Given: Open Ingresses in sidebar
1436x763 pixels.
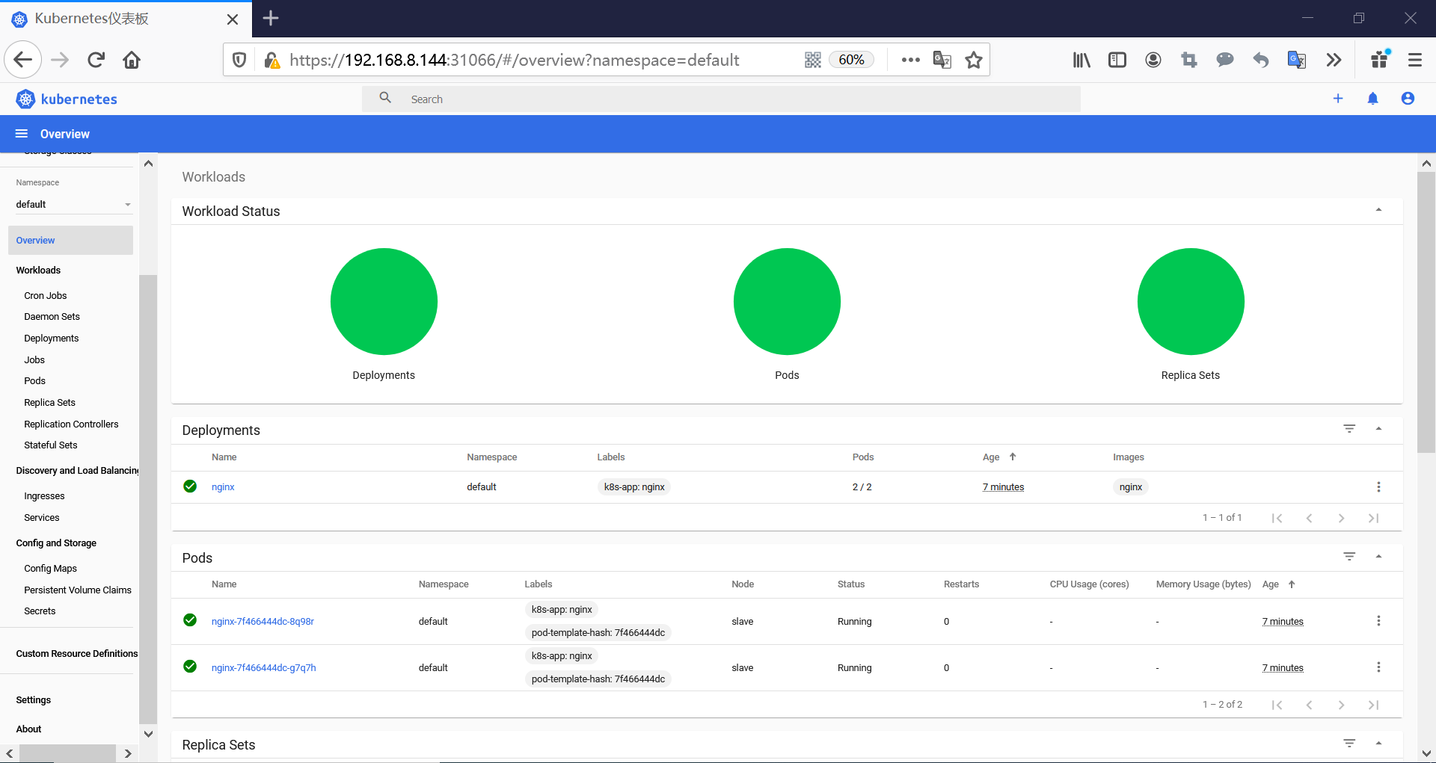Looking at the screenshot, I should coord(44,496).
